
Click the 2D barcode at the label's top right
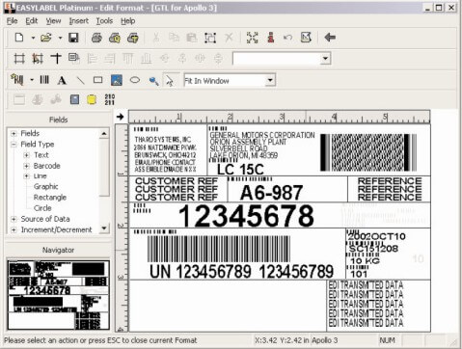(368, 152)
